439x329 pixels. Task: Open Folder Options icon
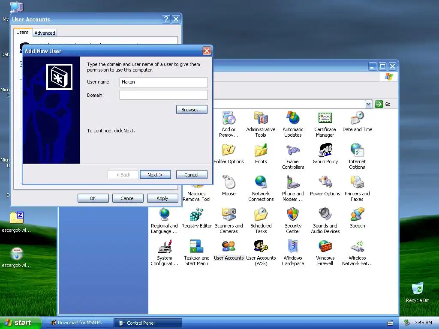[229, 154]
